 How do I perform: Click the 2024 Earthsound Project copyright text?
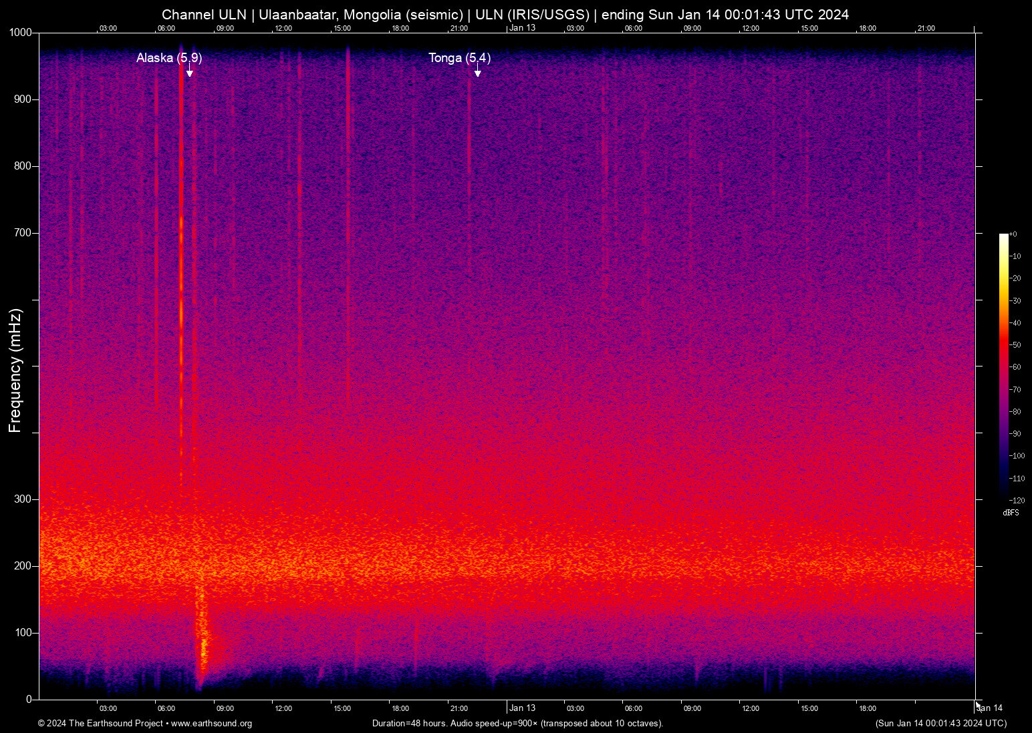click(100, 724)
